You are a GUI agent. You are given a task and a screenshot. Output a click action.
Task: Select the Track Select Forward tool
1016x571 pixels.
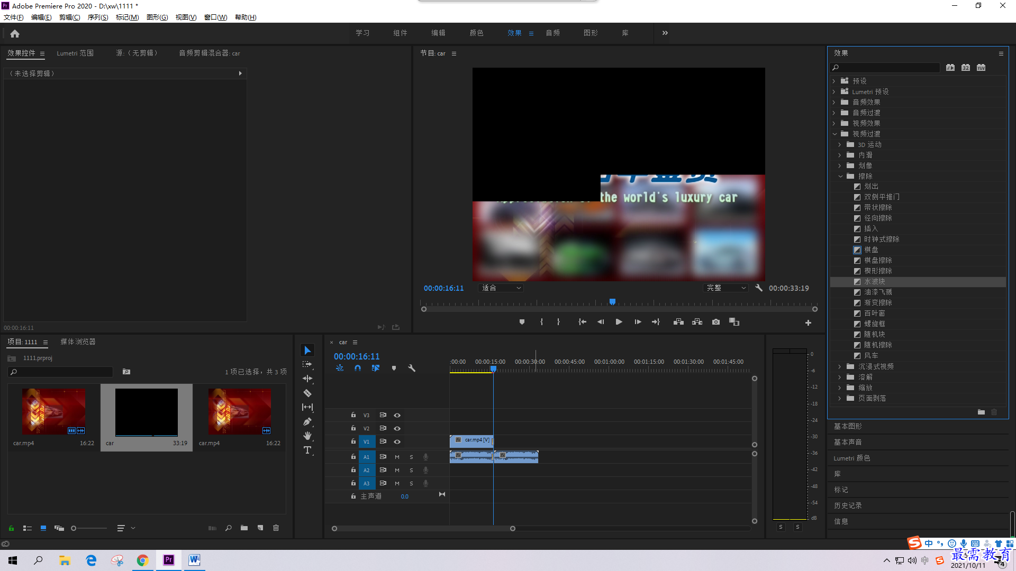(307, 365)
